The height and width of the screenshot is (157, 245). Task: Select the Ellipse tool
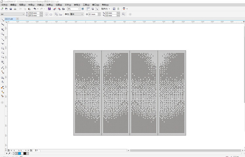coord(2,53)
